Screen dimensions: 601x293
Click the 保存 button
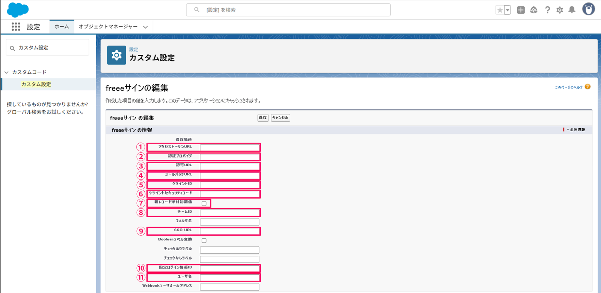[x=263, y=118]
